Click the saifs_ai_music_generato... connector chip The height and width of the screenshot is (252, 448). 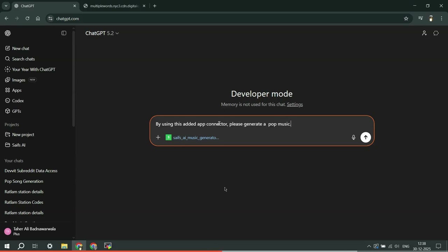click(192, 138)
